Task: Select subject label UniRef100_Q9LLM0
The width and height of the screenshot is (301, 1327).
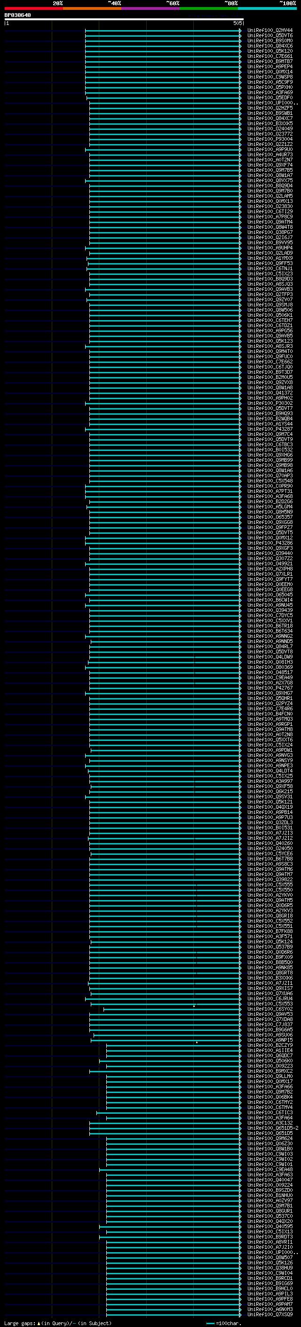Action: coord(270,1076)
